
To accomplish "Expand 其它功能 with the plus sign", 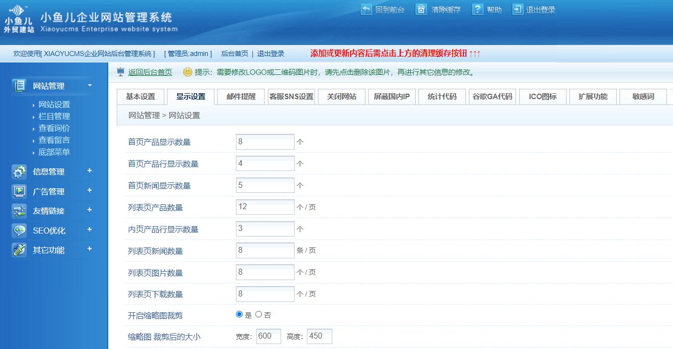I will point(89,249).
